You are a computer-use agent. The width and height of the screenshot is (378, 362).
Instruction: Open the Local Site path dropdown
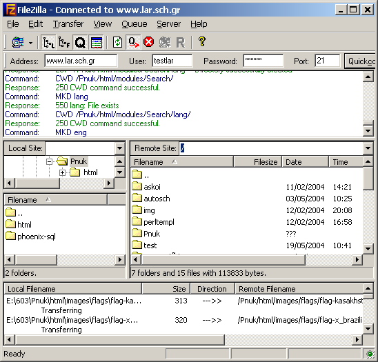tap(119, 148)
